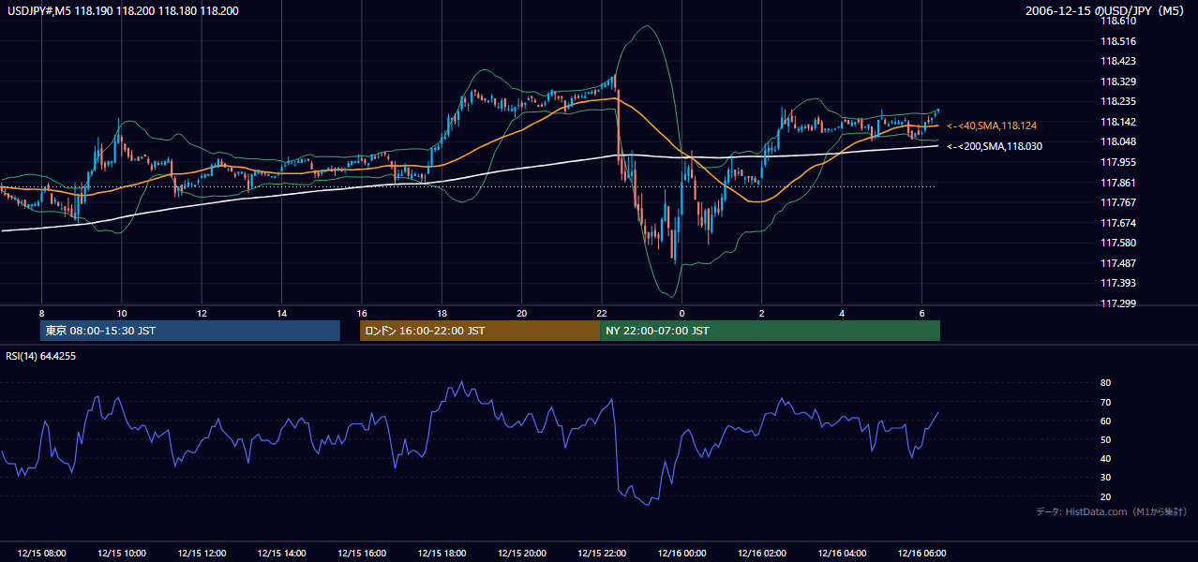
Task: Click the 12/15 14:00 bottom time label
Action: (x=281, y=554)
